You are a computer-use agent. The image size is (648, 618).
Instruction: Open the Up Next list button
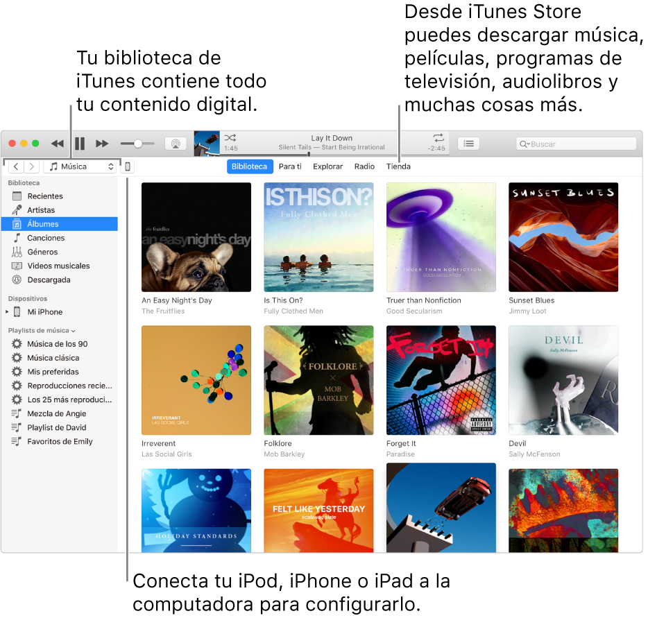coord(468,144)
